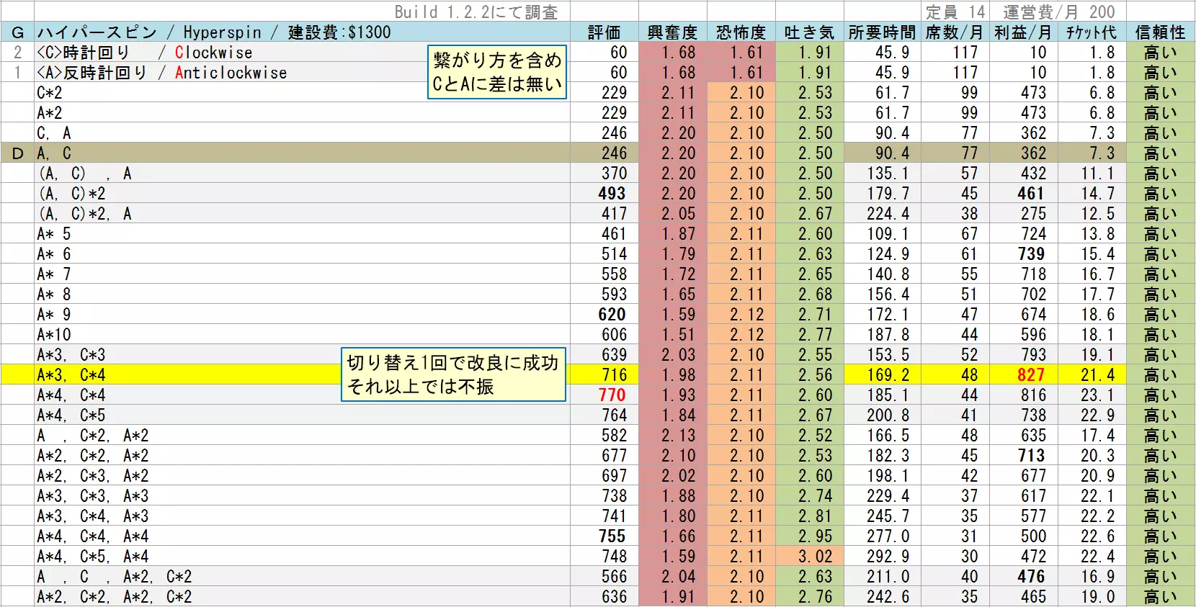Select the 'A*3, C*4, A*3' row label
This screenshot has height=607, width=1196.
[x=93, y=516]
